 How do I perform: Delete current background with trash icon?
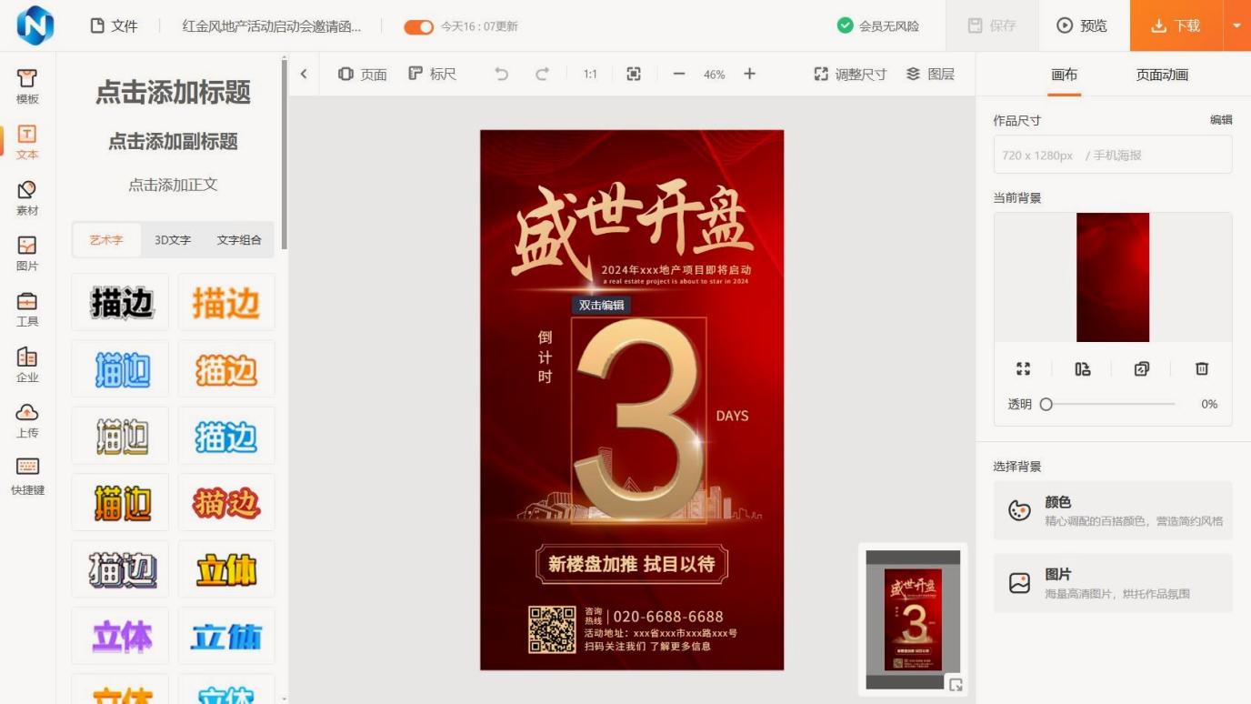(x=1201, y=368)
